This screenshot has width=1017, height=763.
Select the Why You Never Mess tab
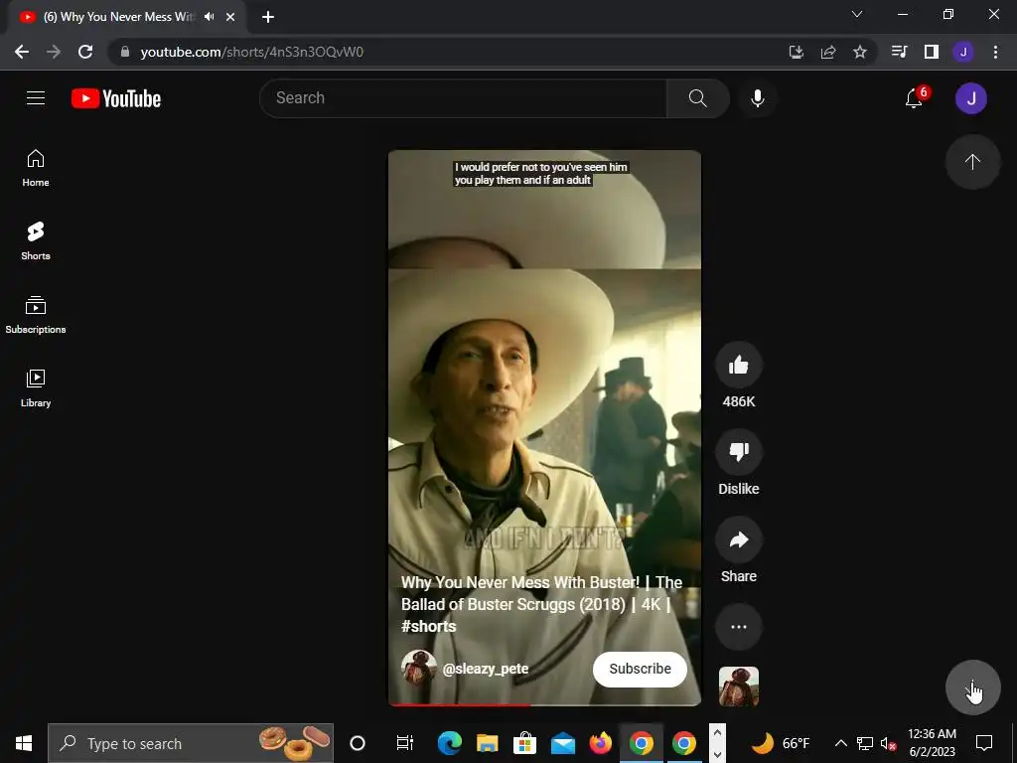tap(119, 17)
